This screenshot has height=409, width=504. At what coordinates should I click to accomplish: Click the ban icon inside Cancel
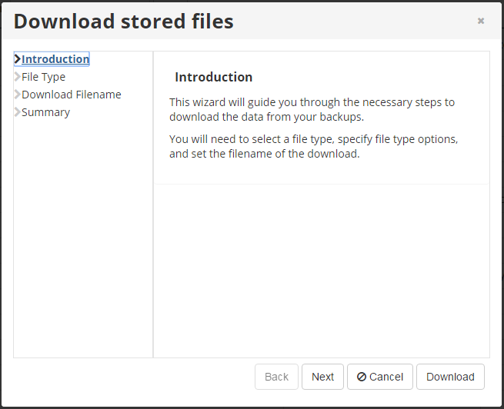(362, 377)
